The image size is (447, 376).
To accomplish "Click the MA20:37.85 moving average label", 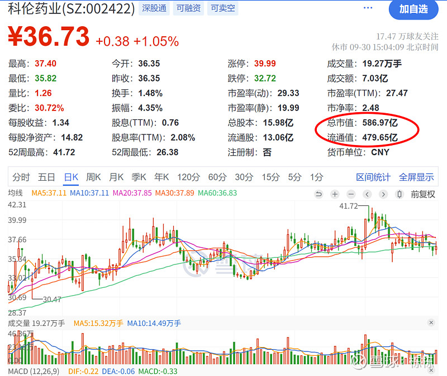I will click(132, 193).
